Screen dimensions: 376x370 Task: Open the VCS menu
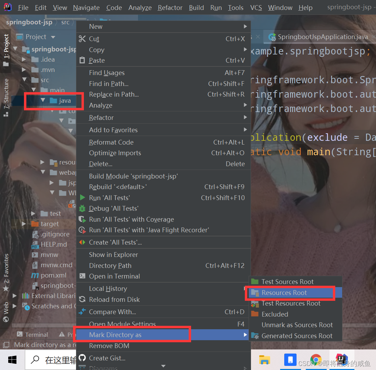point(256,8)
